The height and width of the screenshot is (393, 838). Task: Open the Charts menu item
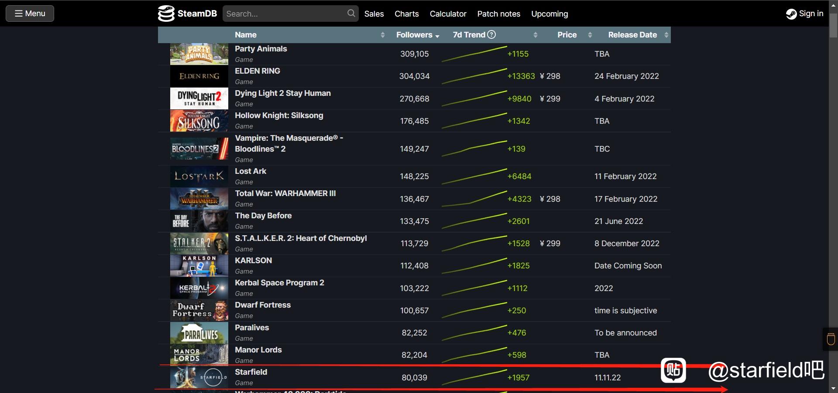coord(407,14)
